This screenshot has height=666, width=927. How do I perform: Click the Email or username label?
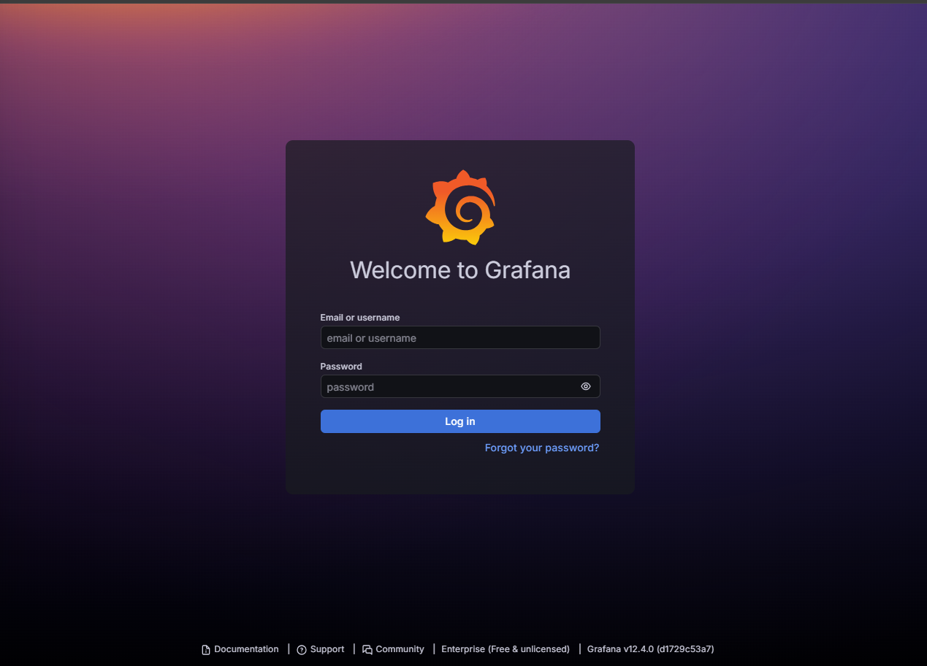click(360, 318)
